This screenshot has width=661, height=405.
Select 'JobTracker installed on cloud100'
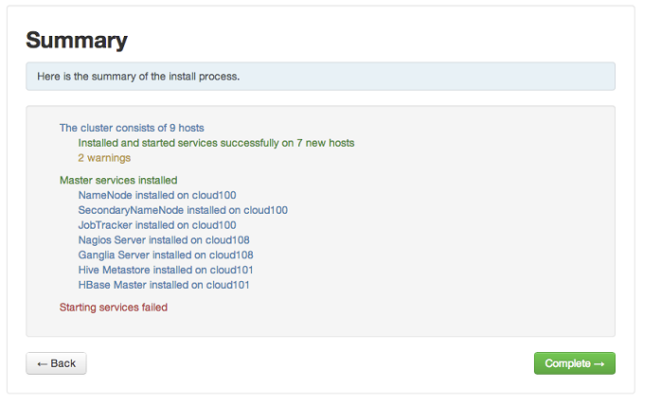click(x=157, y=225)
